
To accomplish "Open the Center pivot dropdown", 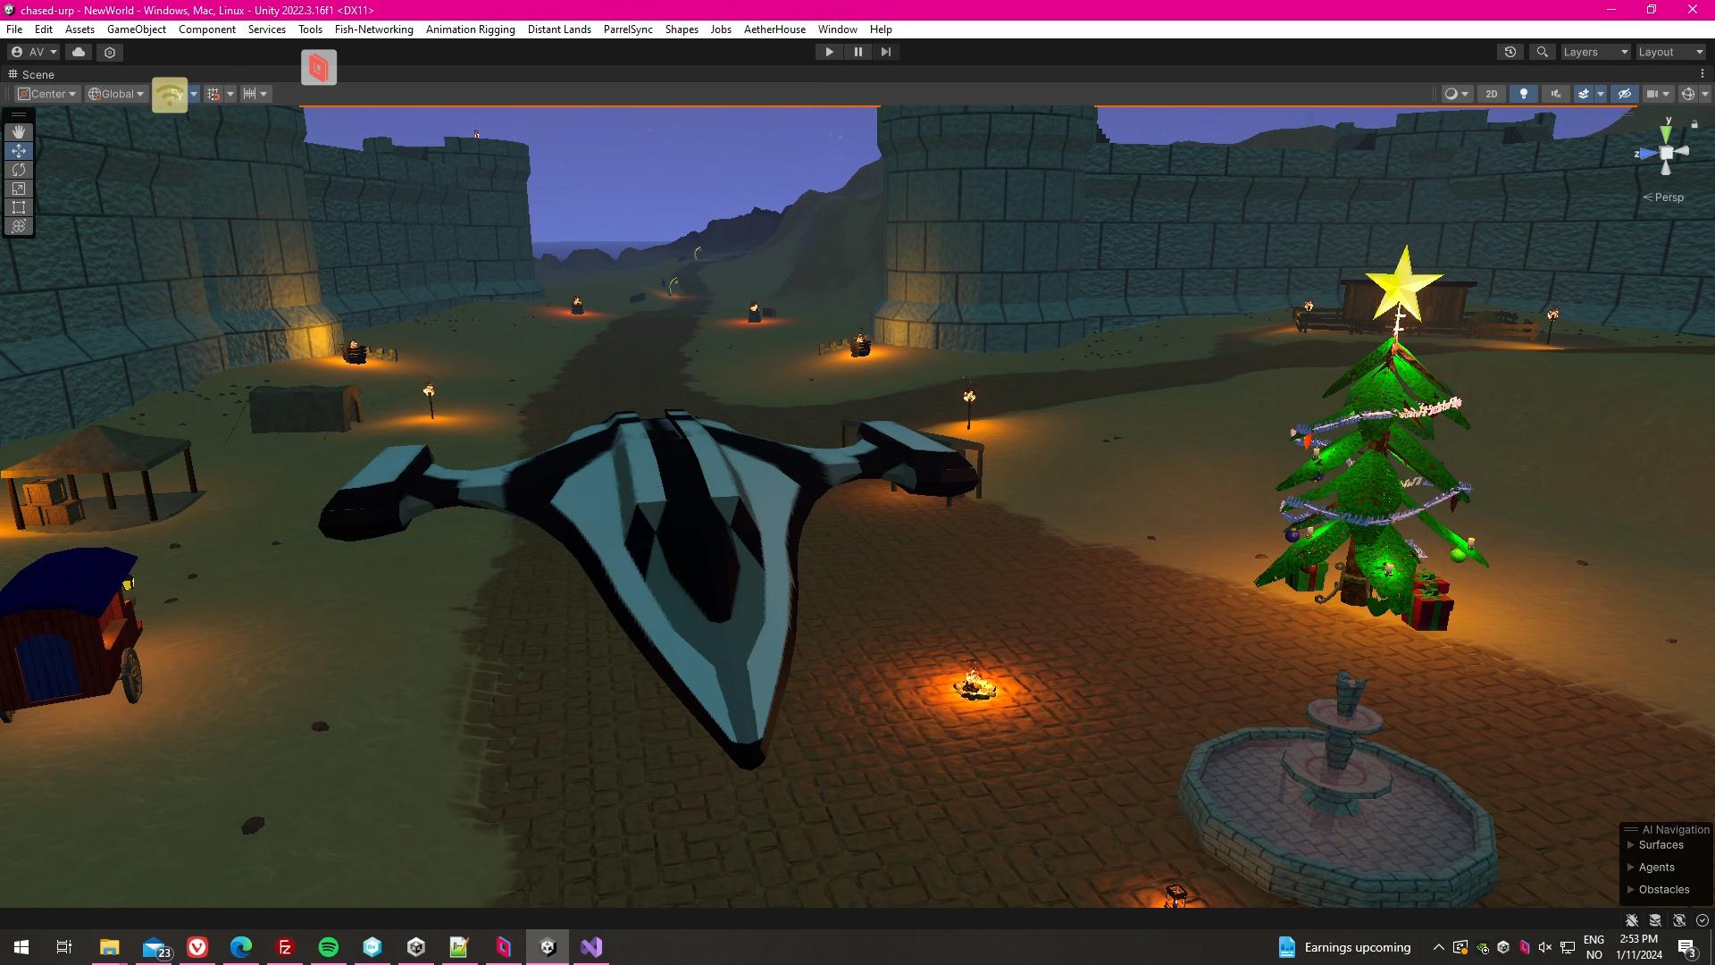I will point(48,94).
